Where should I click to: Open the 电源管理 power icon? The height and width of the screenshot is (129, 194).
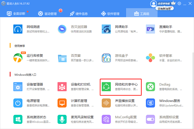[18, 103]
